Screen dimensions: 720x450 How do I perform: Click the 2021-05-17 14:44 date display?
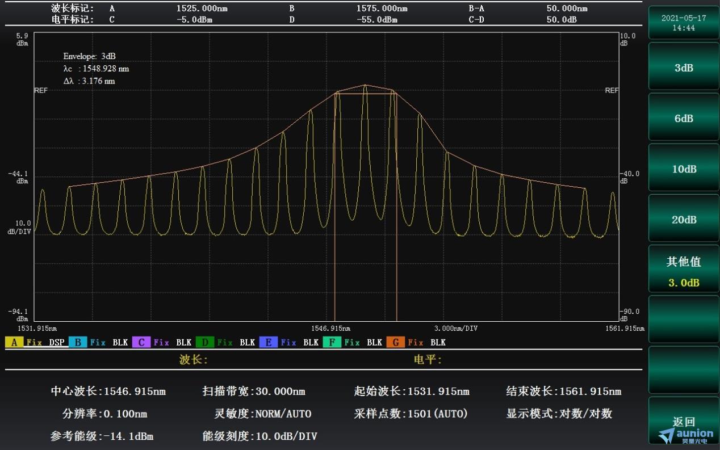tap(684, 22)
